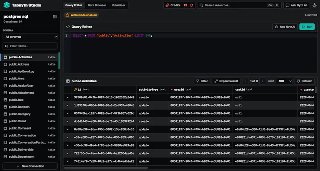Run the SQL query
This screenshot has width=320, height=171.
point(307,27)
